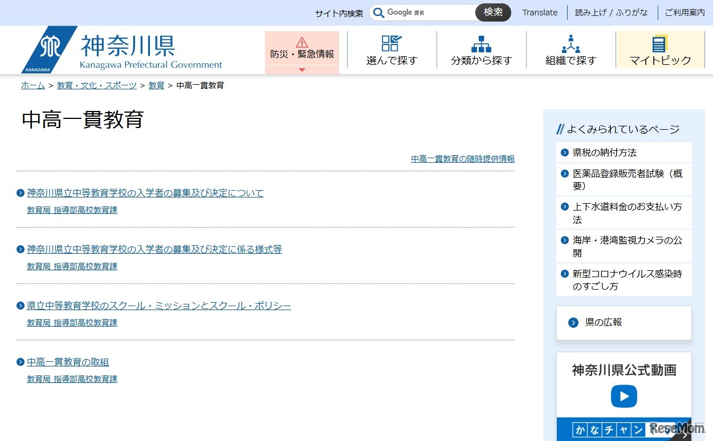
Task: Click the 選んで探す checklist icon
Action: [x=392, y=44]
